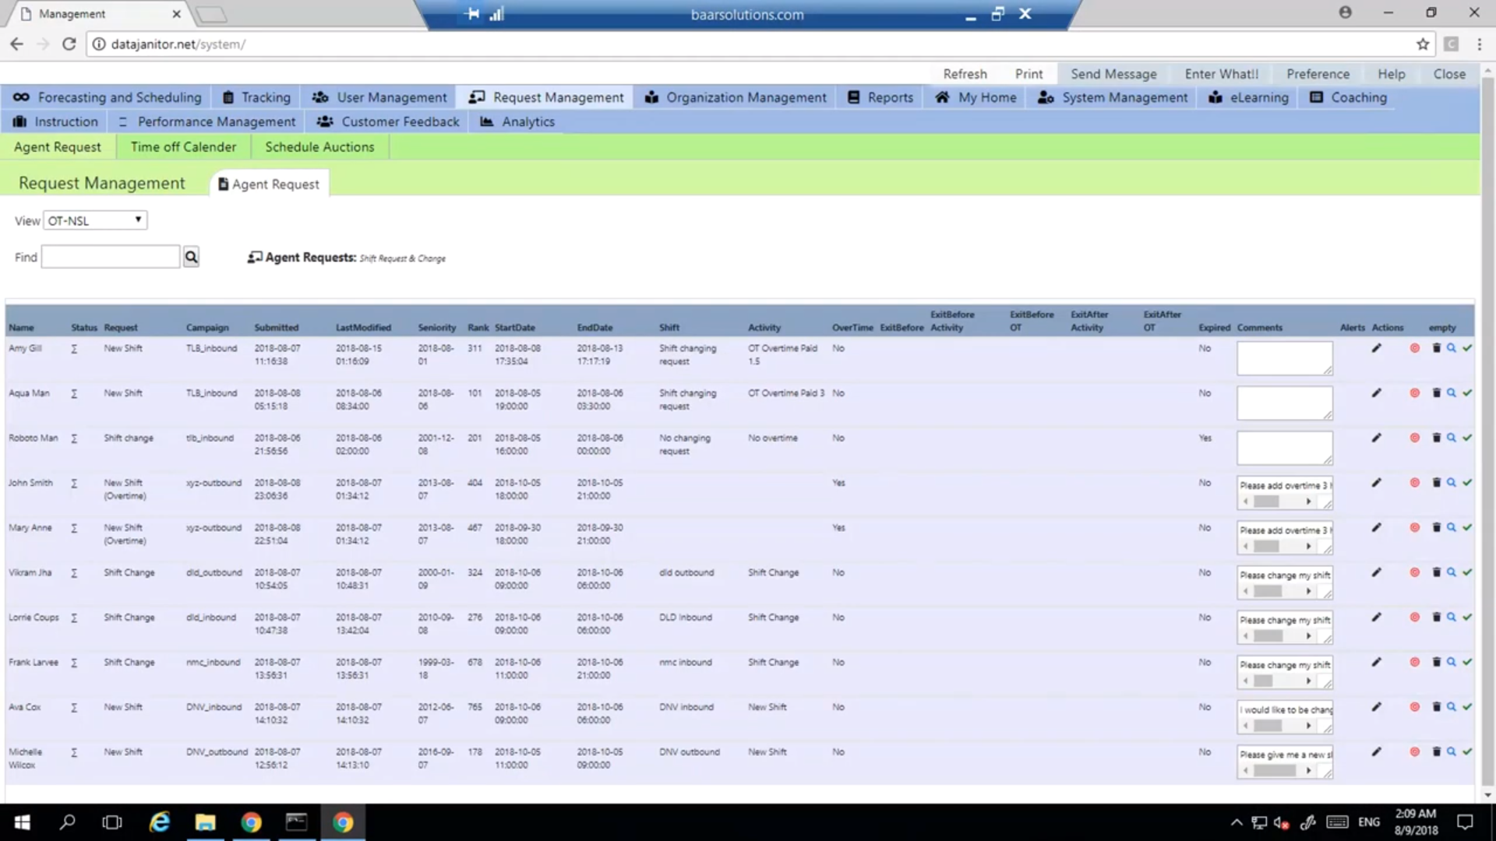
Task: Click edit pencil for Michelle Wilcox row
Action: point(1376,752)
